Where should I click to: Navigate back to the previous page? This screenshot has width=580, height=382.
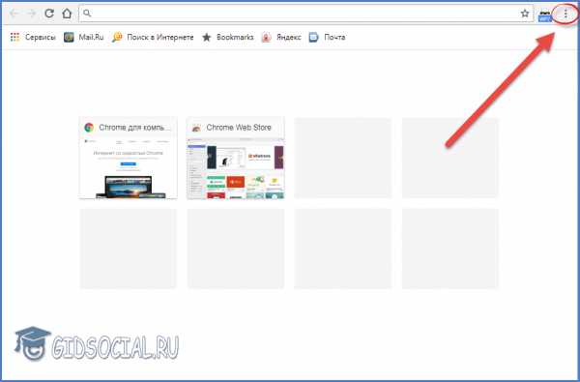click(14, 14)
